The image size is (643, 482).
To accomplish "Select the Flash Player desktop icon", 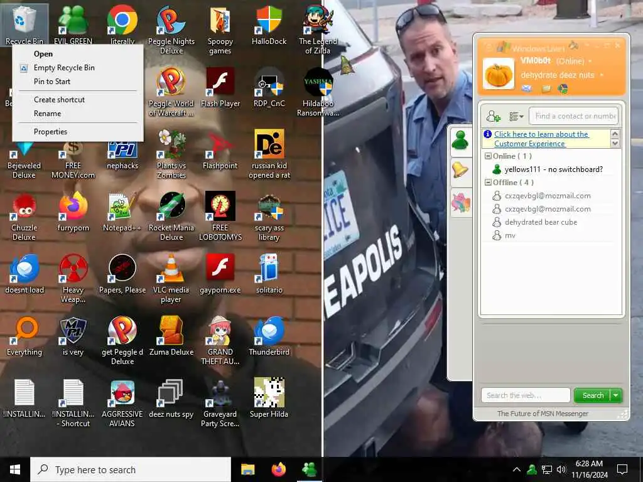I will tap(220, 87).
